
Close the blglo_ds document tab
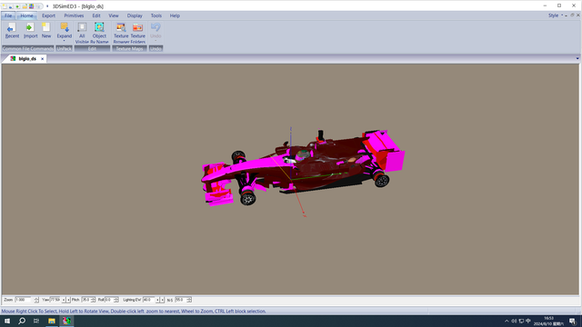point(43,58)
